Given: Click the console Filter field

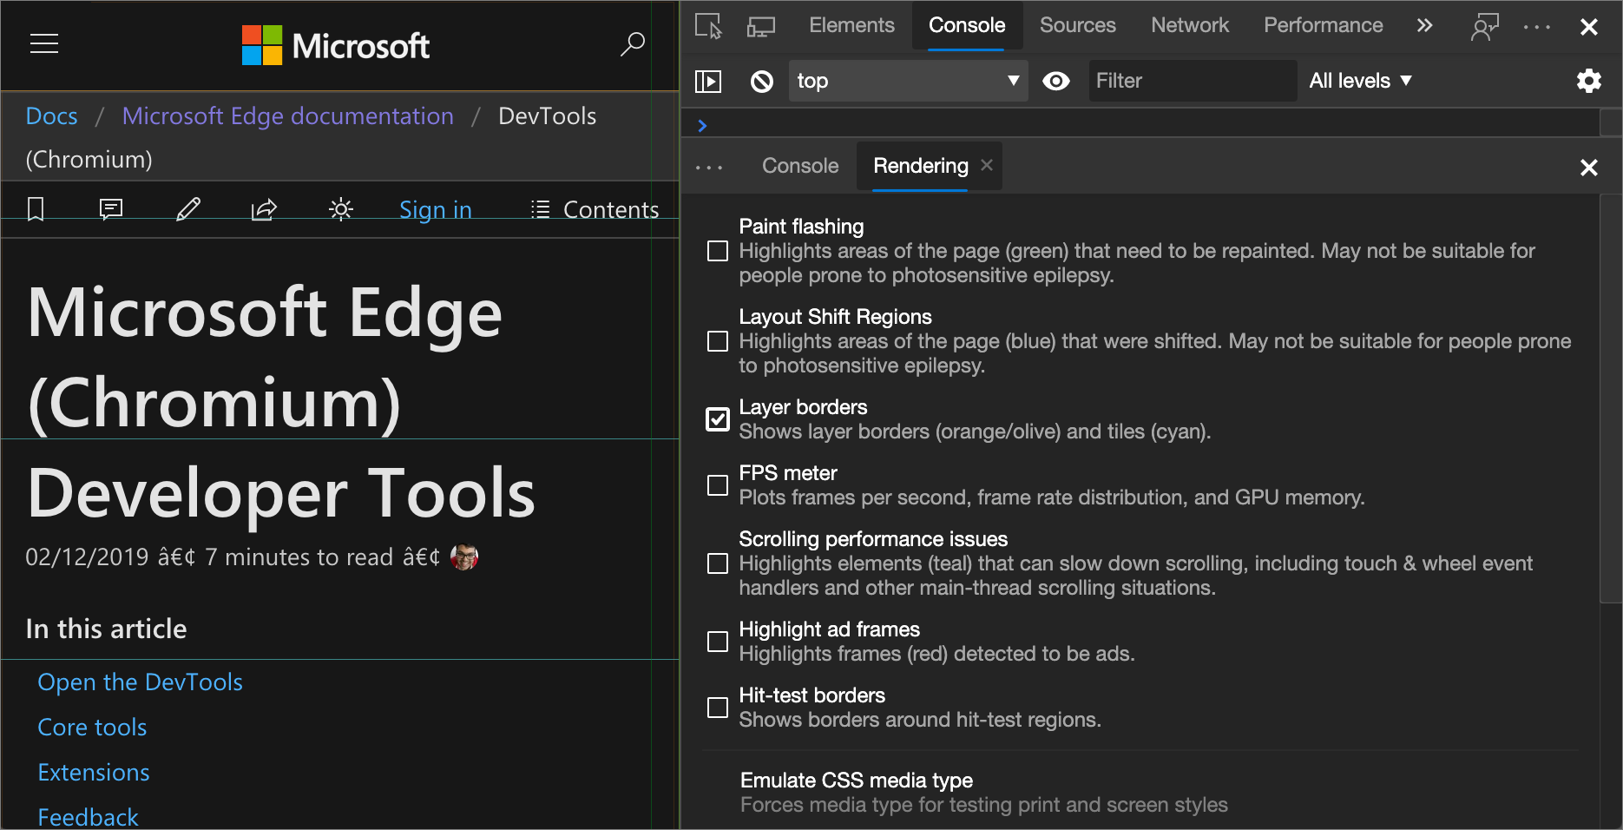Looking at the screenshot, I should [x=1193, y=81].
